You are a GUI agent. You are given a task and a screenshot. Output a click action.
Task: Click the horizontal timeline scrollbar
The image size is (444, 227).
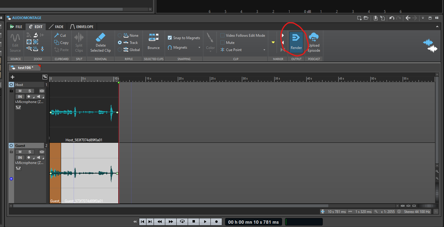tap(171, 206)
